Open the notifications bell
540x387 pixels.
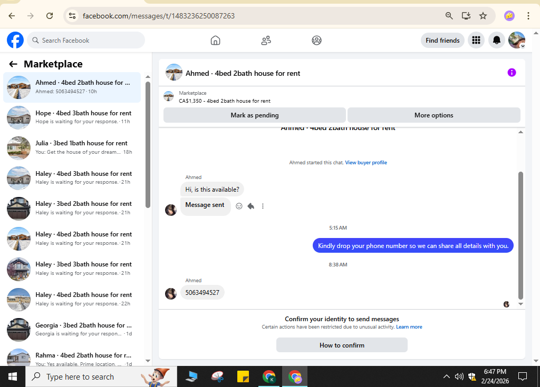(x=496, y=40)
